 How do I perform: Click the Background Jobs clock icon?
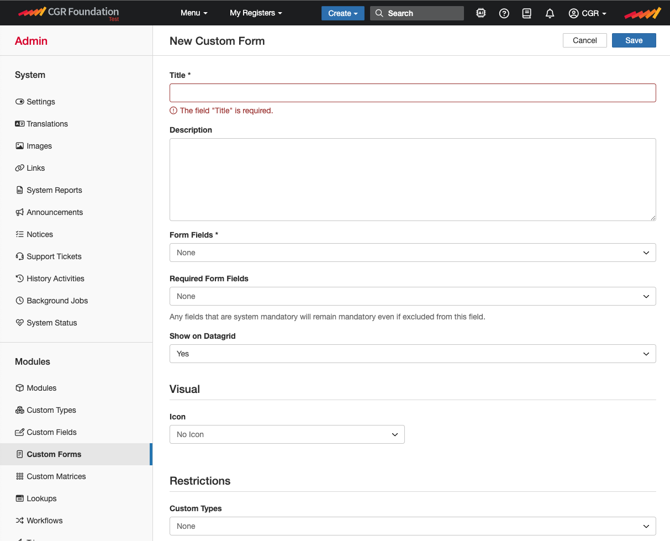tap(20, 301)
